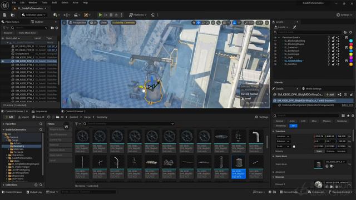Open the Location type dropdown in Transform

[x=283, y=136]
